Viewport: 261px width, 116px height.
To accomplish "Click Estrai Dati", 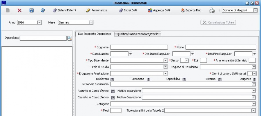I will coord(128,10).
